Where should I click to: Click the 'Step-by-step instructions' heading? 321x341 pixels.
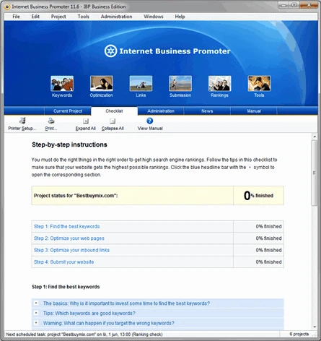pyautogui.click(x=69, y=144)
